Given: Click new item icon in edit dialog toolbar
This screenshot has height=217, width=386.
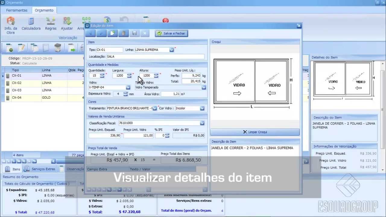Looking at the screenshot, I should [x=112, y=33].
